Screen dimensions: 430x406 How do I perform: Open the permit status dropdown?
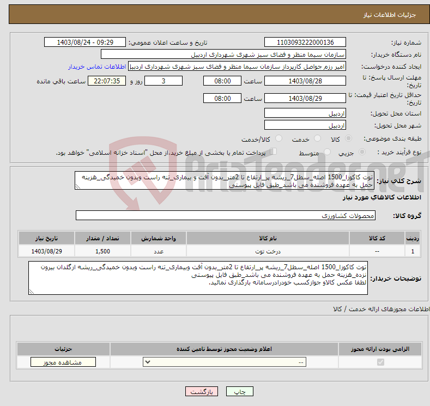(x=225, y=362)
